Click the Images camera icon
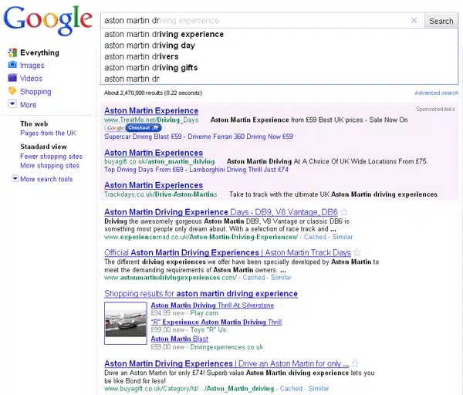This screenshot has height=395, width=463. [12, 65]
